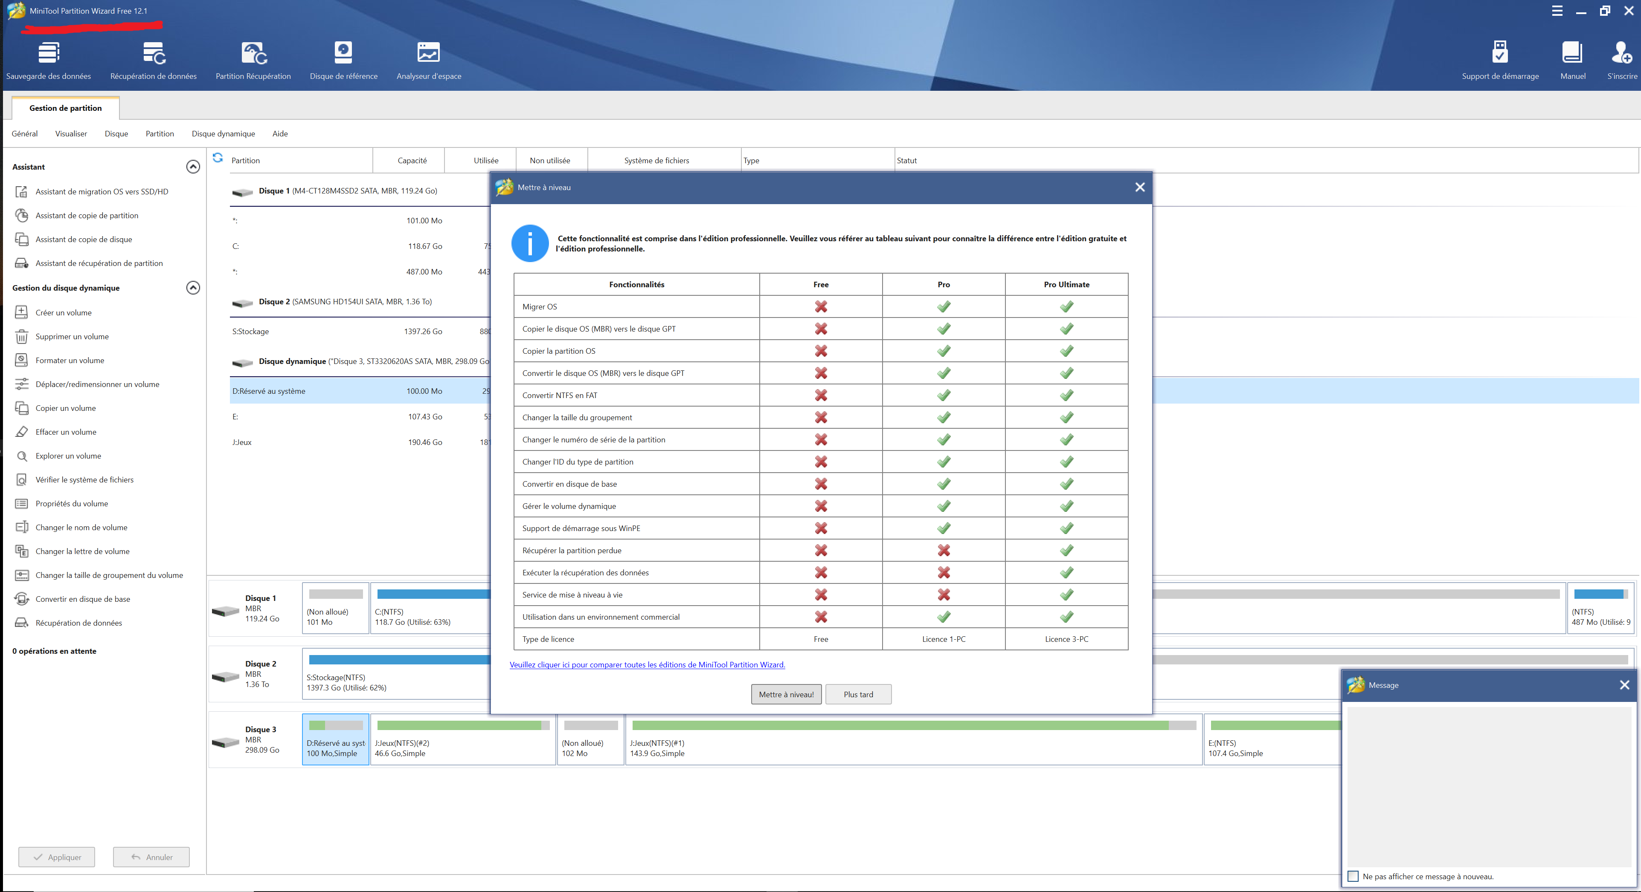
Task: Close the Message popup
Action: pos(1624,685)
